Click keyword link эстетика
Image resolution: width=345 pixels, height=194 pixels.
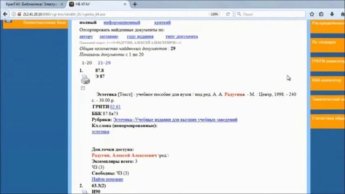100,131
